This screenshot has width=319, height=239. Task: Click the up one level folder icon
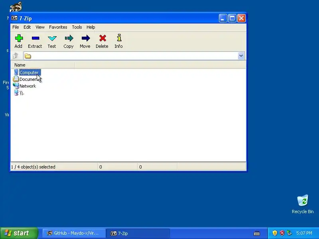16,56
